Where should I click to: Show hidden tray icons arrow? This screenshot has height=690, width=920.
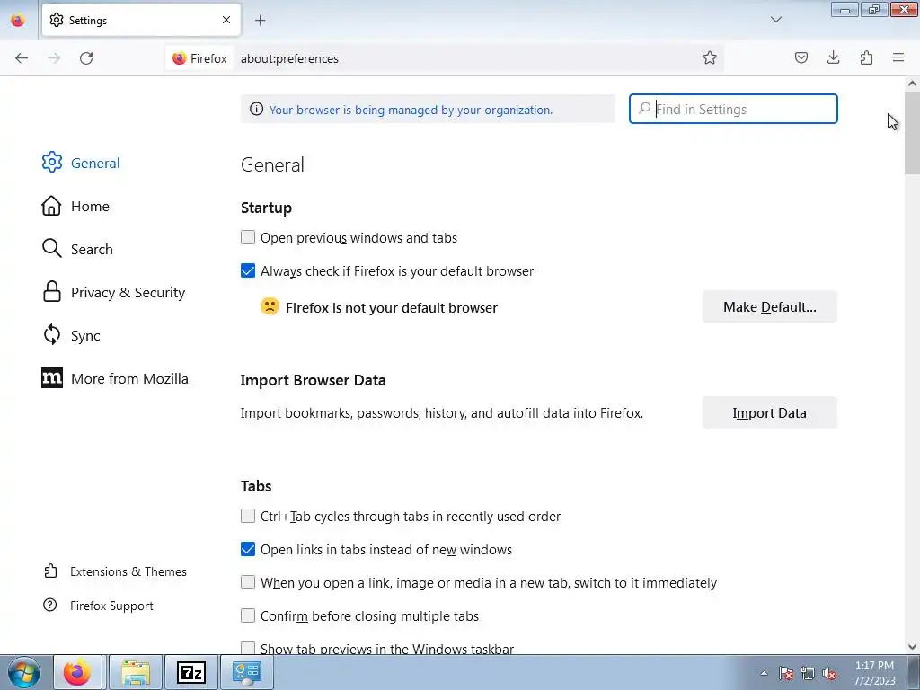point(764,673)
